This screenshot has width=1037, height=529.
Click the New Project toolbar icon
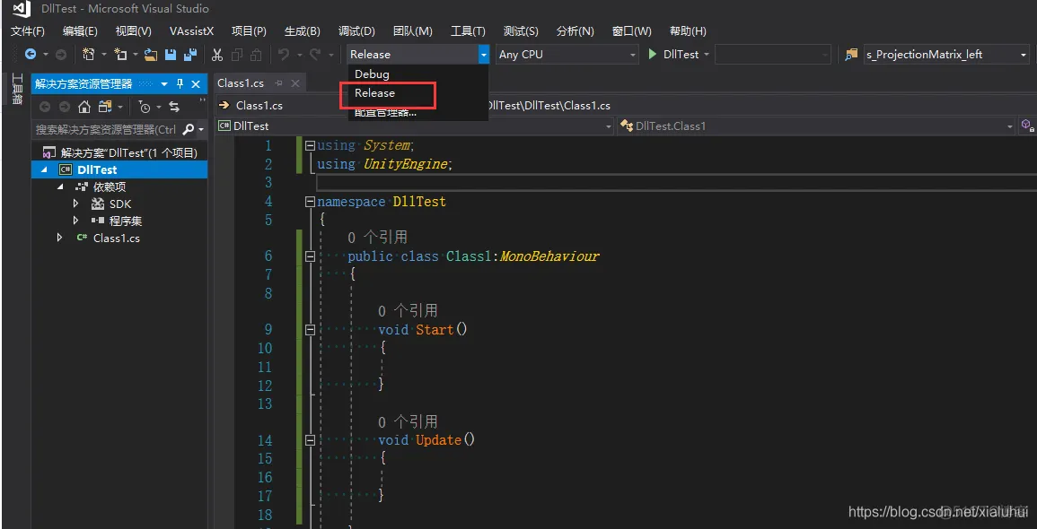(x=88, y=55)
